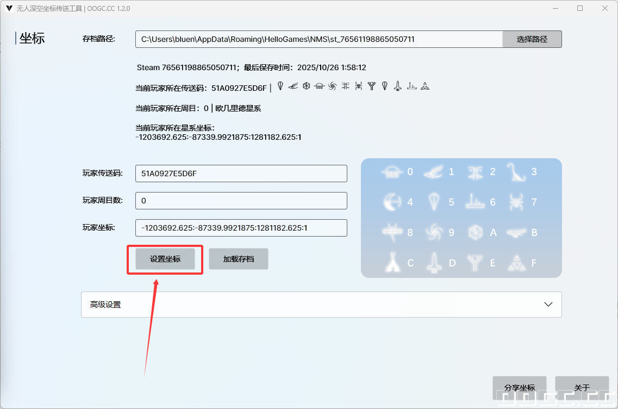Select the beetle glyph for digit 7

516,201
